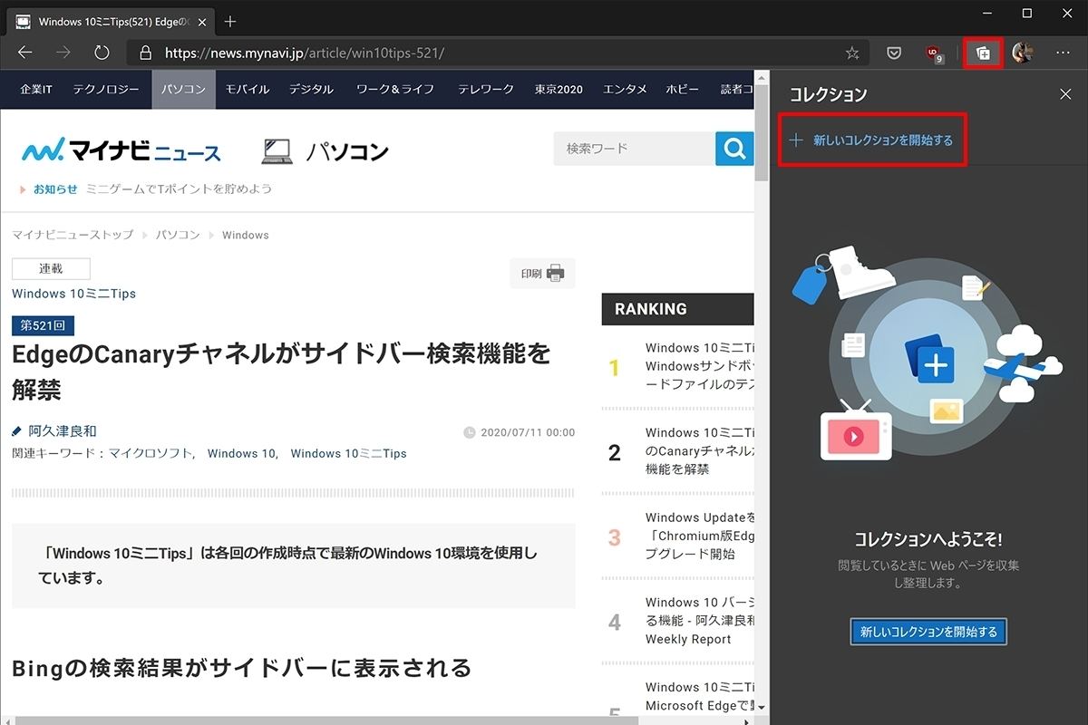Open the Pocket extension icon

(x=894, y=53)
